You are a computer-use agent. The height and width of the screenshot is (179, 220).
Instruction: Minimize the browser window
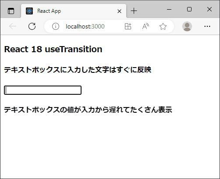click(x=169, y=9)
